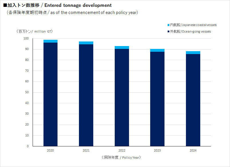Click the 50 y-axis tick label

pyautogui.click(x=27, y=92)
